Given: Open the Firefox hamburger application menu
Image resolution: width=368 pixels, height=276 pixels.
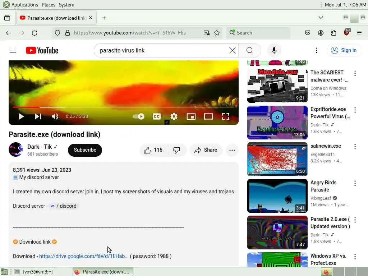Looking at the screenshot, I should 359,33.
